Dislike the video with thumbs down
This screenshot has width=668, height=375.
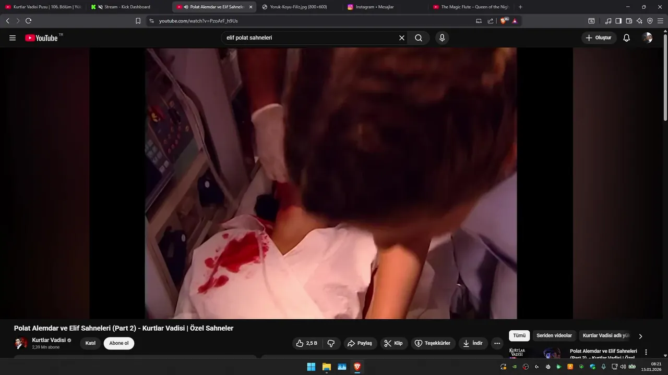click(x=331, y=343)
